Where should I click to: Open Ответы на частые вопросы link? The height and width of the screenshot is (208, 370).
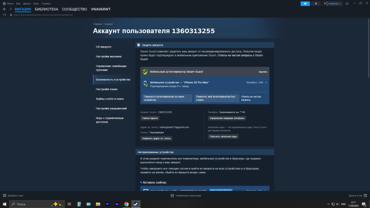pos(251,98)
